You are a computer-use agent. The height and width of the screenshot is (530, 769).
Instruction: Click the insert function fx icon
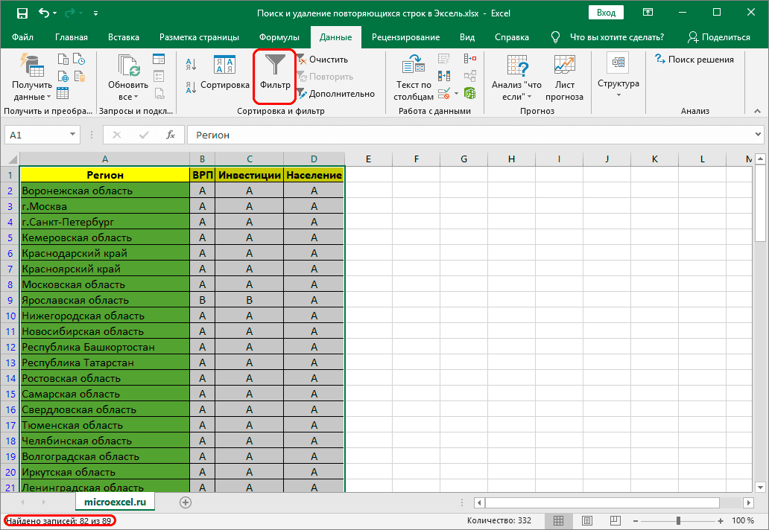click(x=171, y=135)
